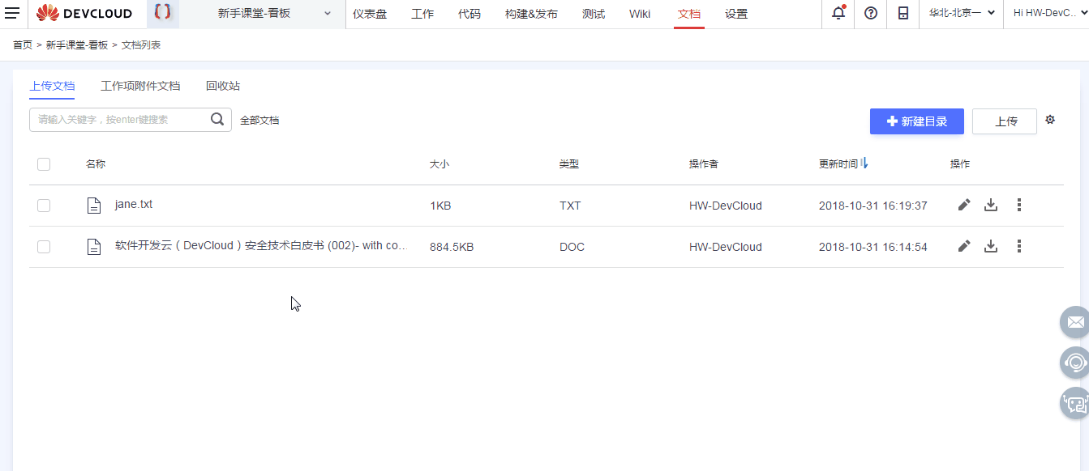Image resolution: width=1089 pixels, height=471 pixels.
Task: Check the checkbox for the whitepaper document
Action: pyautogui.click(x=43, y=246)
